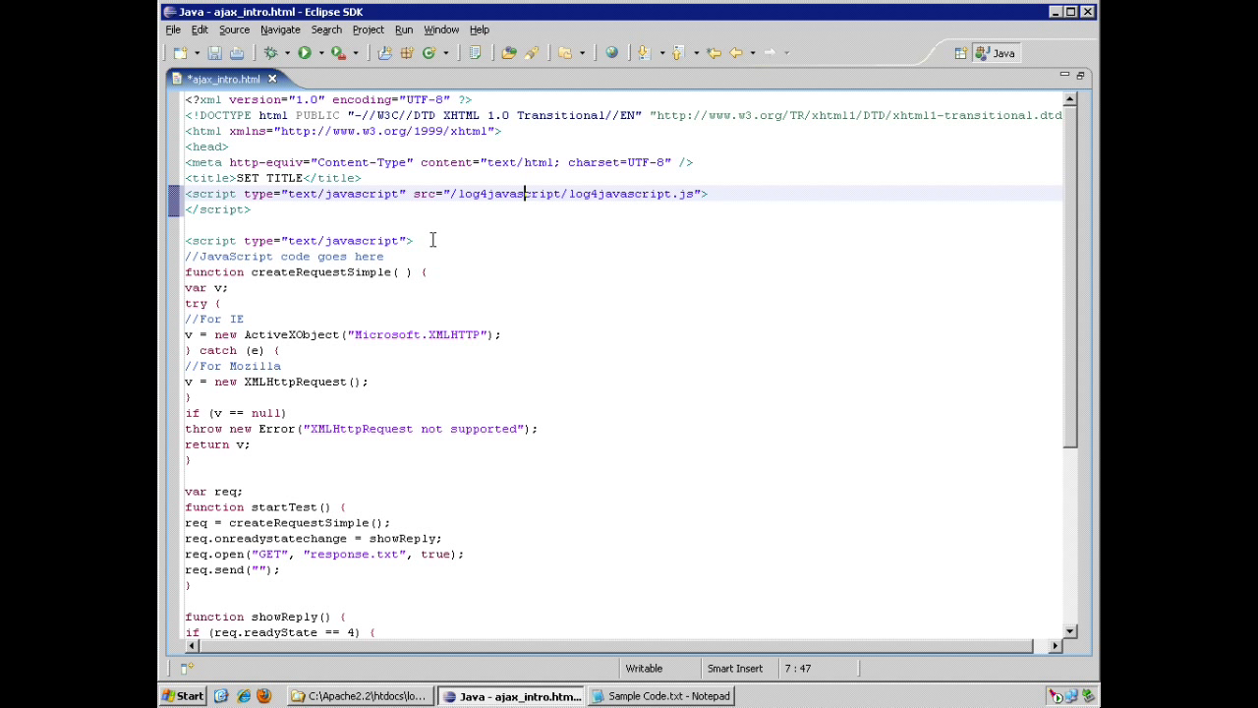
Task: Open the Run menu
Action: [x=404, y=29]
